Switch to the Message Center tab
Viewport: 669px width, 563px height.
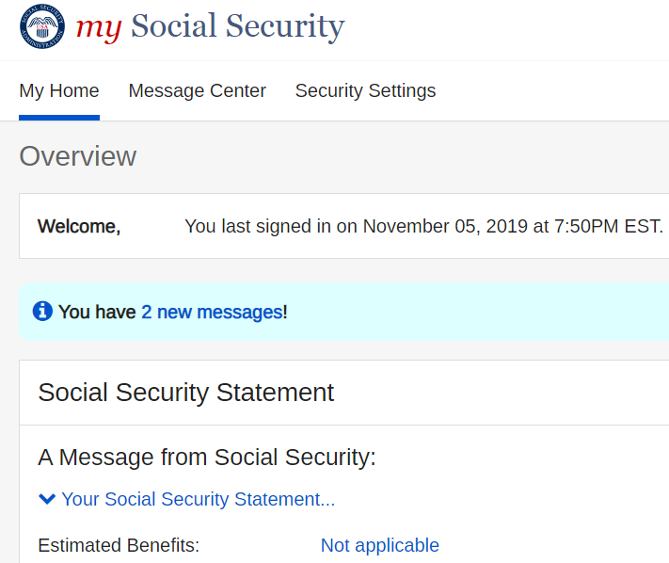pyautogui.click(x=197, y=91)
